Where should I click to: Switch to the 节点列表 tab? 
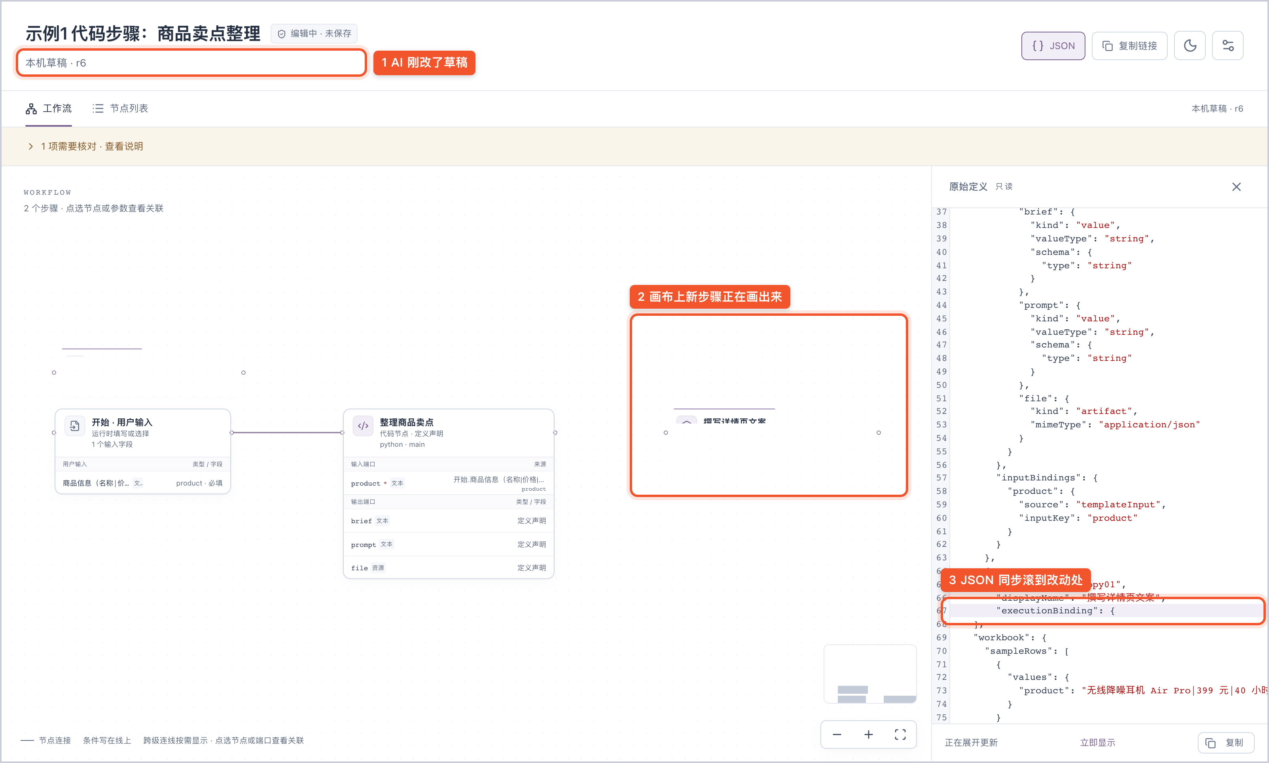(120, 108)
